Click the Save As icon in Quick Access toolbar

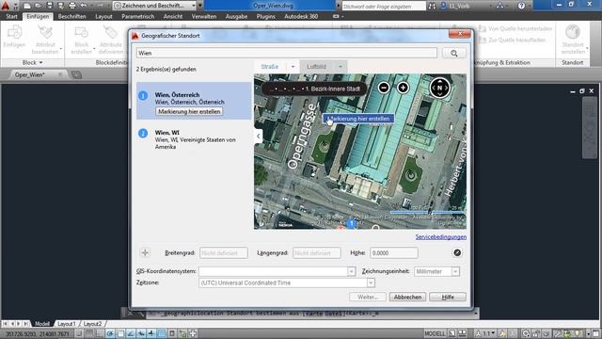point(60,6)
